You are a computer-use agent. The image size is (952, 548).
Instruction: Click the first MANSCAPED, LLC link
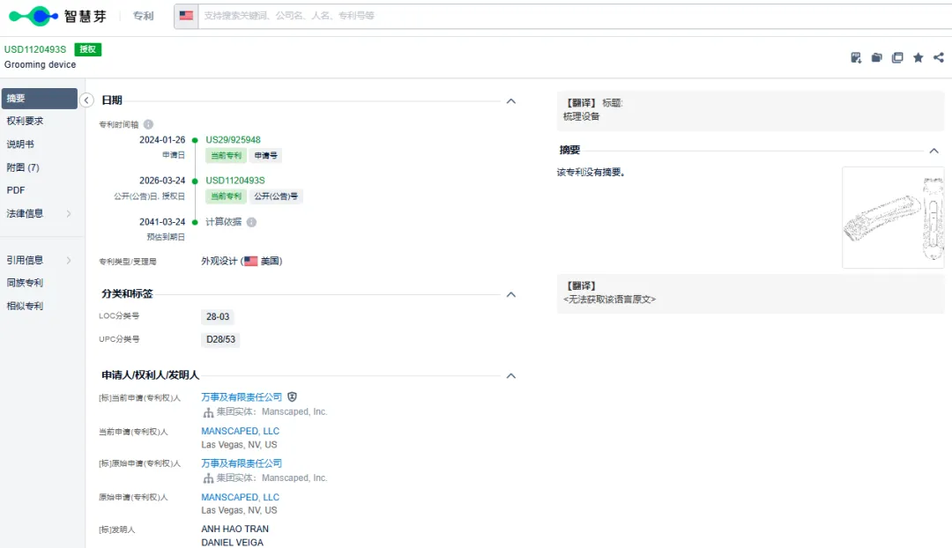tap(241, 431)
